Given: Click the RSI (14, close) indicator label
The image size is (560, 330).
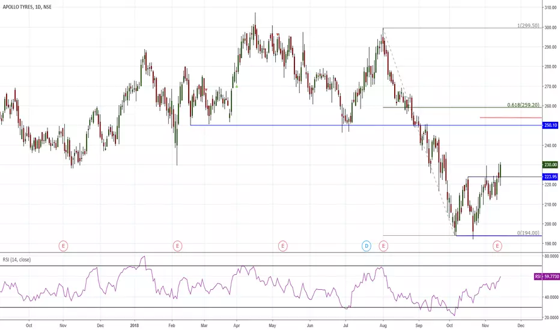Looking at the screenshot, I should coord(17,260).
